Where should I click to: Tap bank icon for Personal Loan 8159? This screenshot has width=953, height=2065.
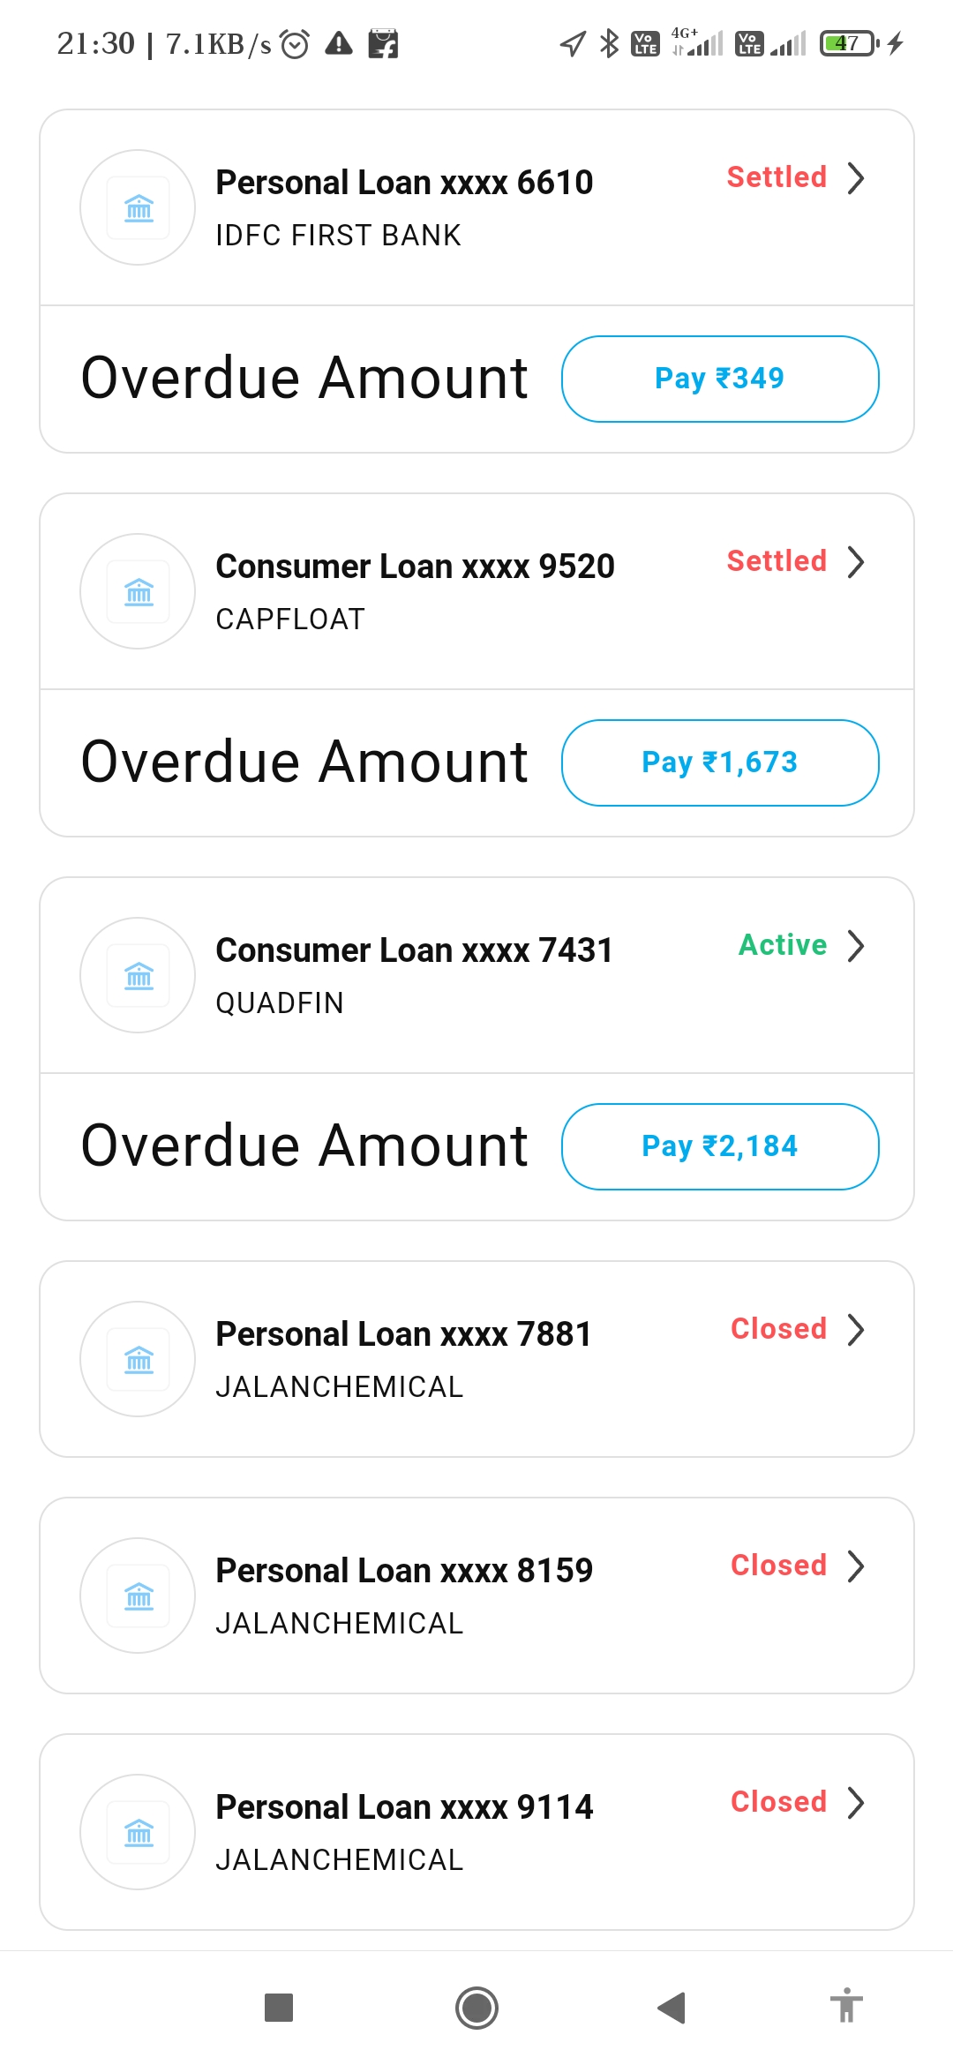[x=138, y=1596]
